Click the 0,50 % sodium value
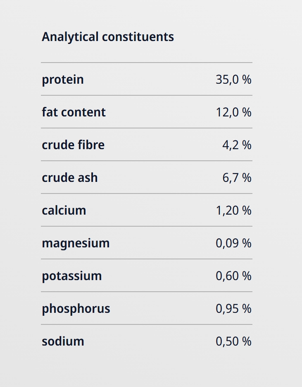Image resolution: width=302 pixels, height=387 pixels. pyautogui.click(x=233, y=341)
